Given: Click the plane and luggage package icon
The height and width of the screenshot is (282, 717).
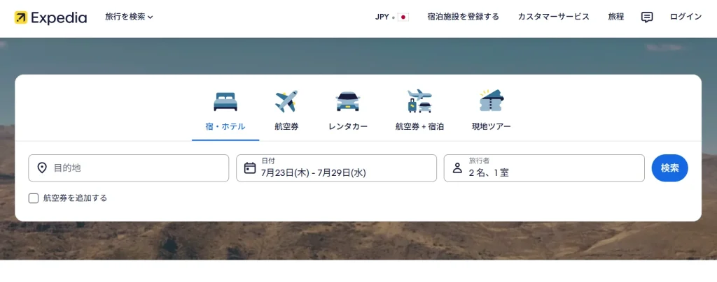Looking at the screenshot, I should tap(420, 101).
